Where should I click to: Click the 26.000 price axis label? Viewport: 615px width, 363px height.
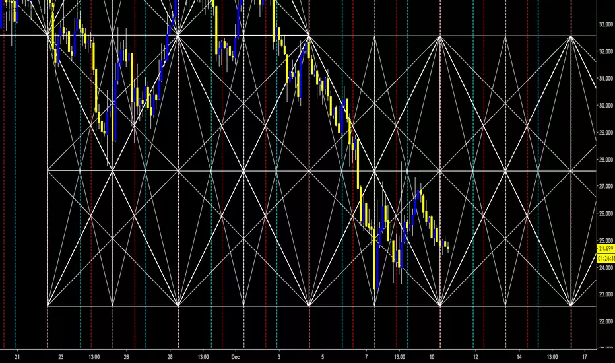[606, 213]
